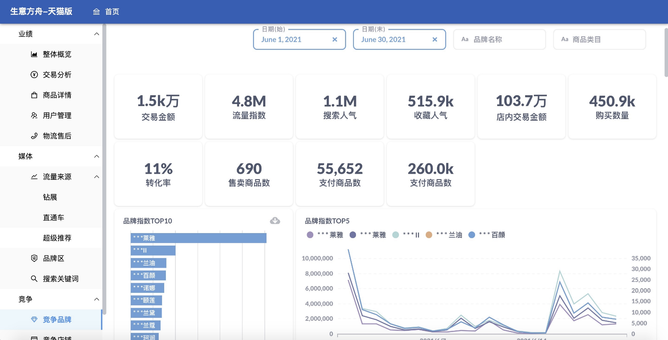Click the 搜索人气 1.1M card
This screenshot has width=668, height=340.
click(x=340, y=107)
